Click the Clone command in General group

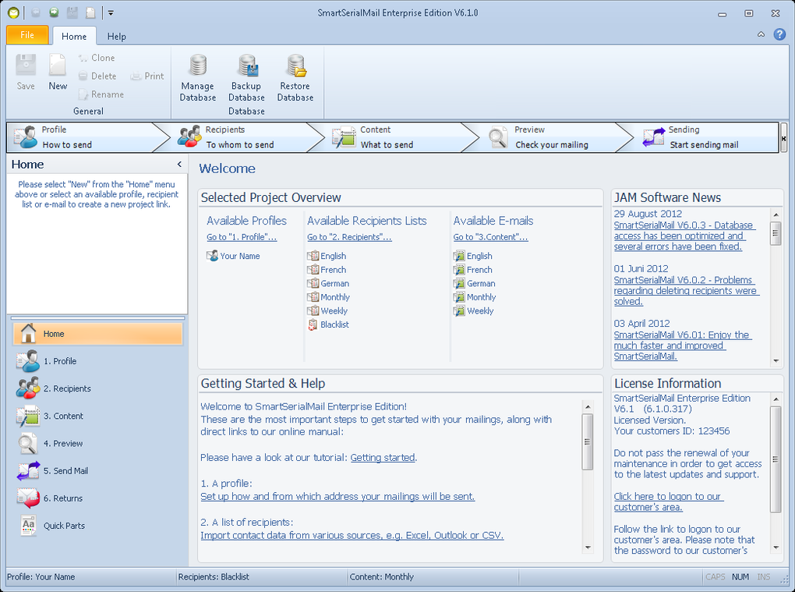(x=97, y=58)
